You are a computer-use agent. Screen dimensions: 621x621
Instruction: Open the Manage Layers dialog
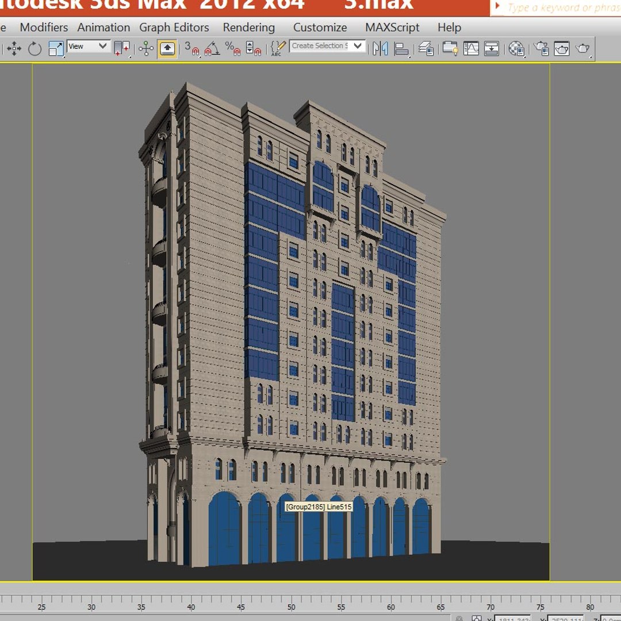click(426, 49)
